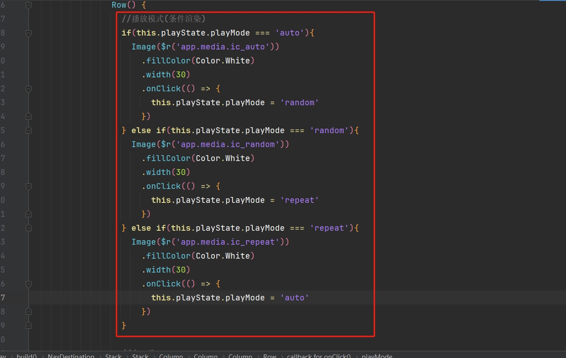The image size is (566, 358).
Task: Click the rightmost Column breadcrumb
Action: click(x=240, y=356)
